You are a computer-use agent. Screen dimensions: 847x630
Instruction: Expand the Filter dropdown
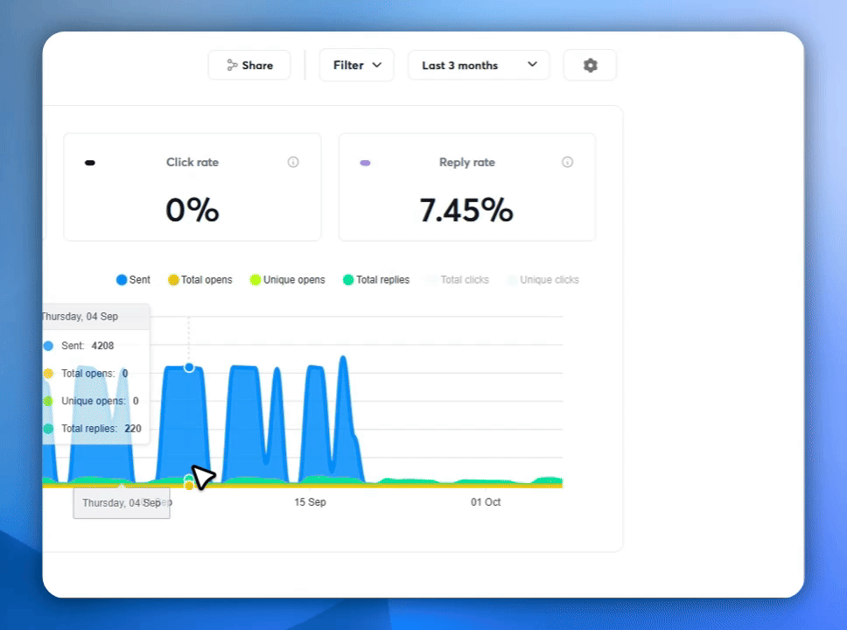click(x=356, y=66)
